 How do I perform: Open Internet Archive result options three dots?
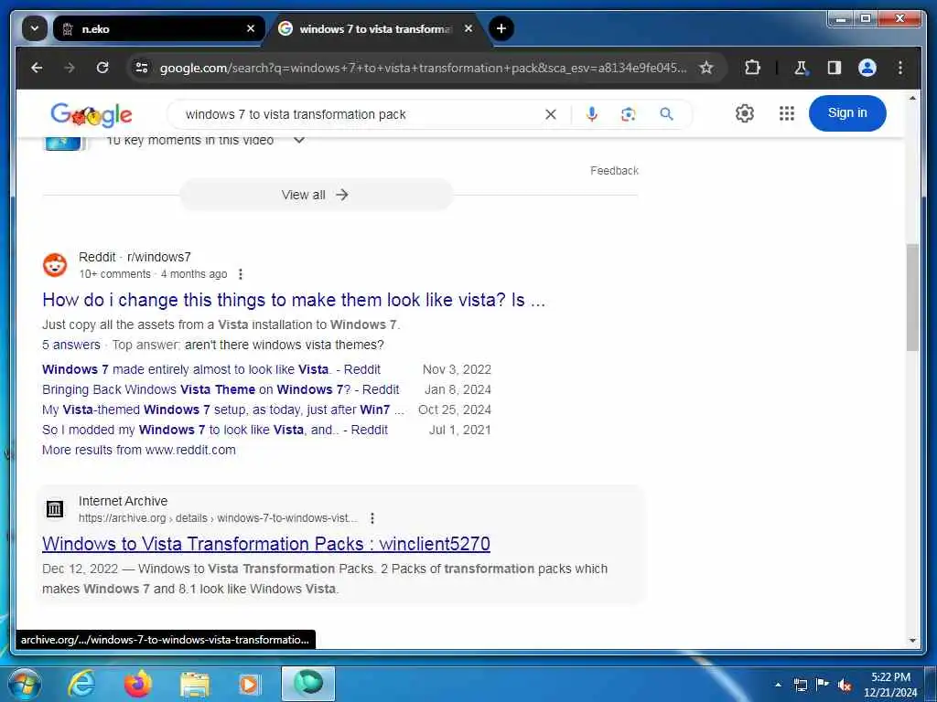point(372,518)
